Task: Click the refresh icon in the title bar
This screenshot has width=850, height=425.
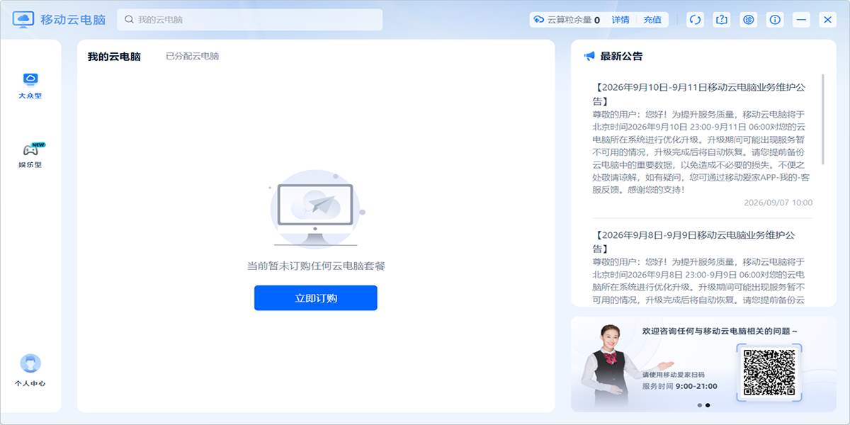Action: pyautogui.click(x=695, y=20)
